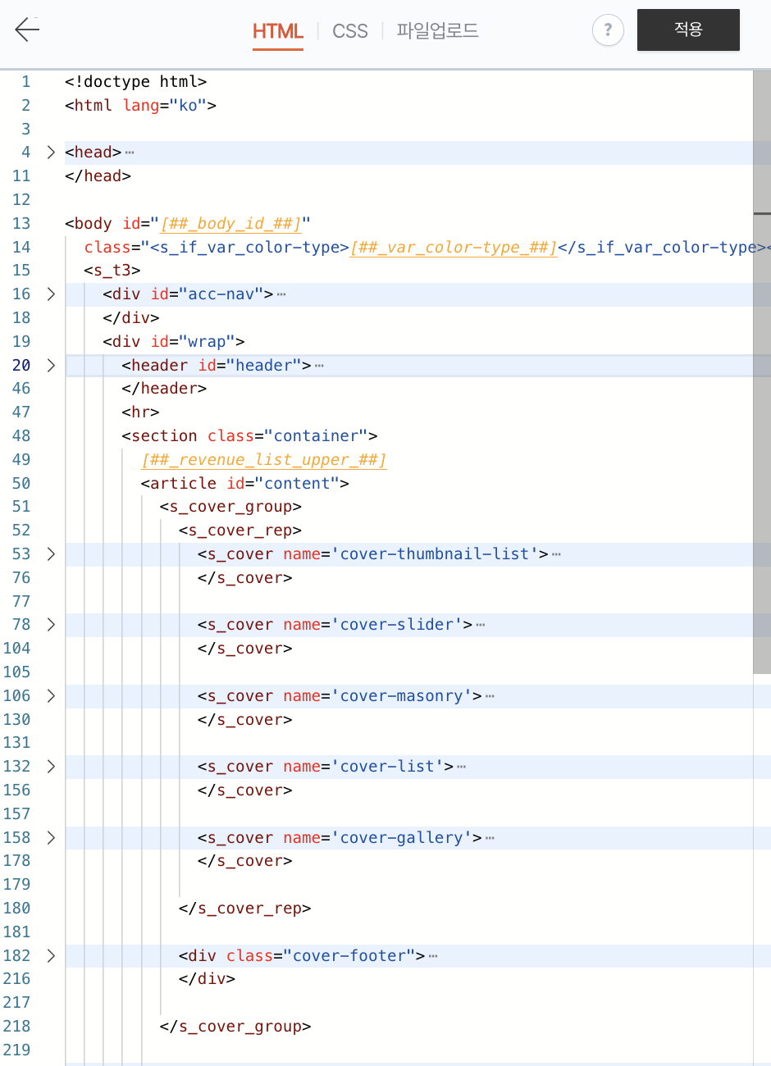The width and height of the screenshot is (771, 1066).
Task: Click the ellipsis after cover-thumbnail-list
Action: point(556,554)
